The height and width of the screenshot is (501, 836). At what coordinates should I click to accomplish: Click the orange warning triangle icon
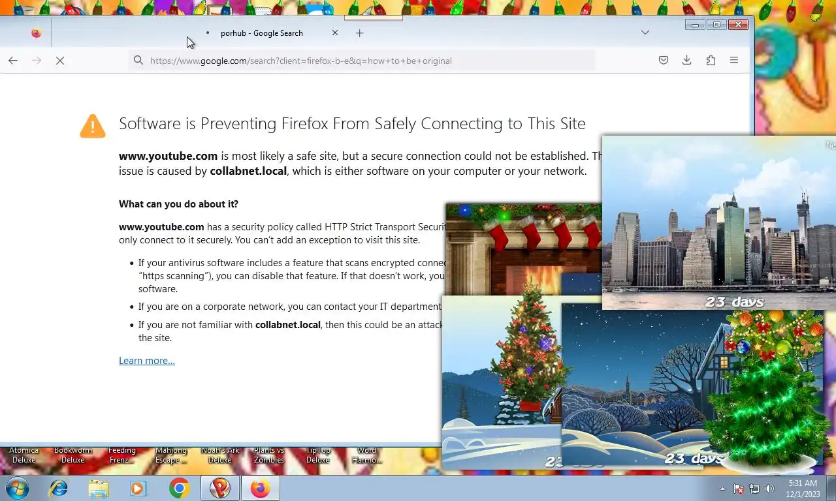[x=93, y=126]
